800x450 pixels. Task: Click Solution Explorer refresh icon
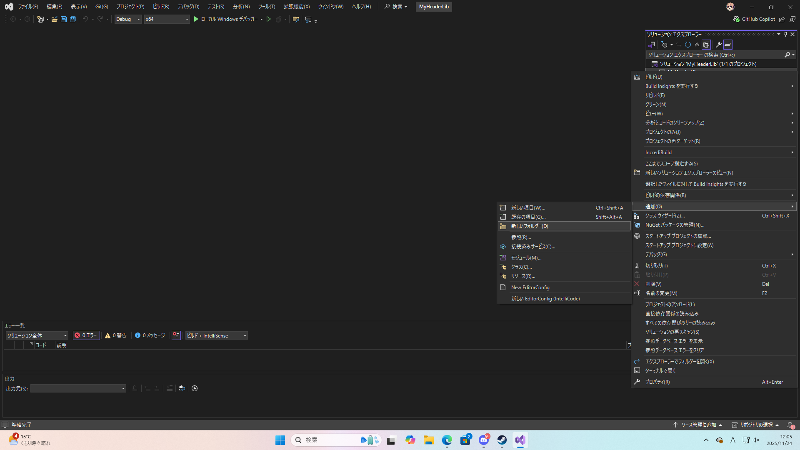point(688,45)
